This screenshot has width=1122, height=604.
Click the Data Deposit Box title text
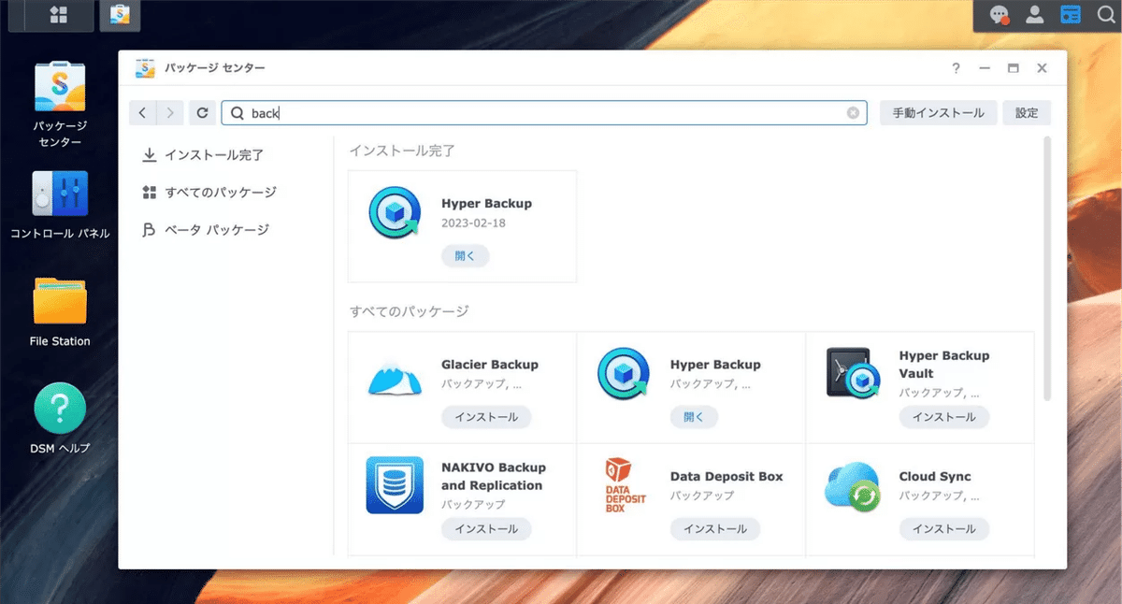726,477
